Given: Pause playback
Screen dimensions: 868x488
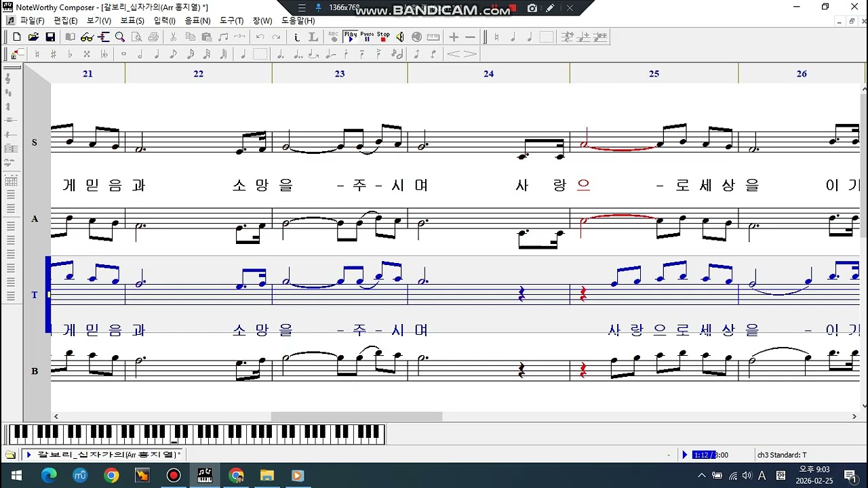Looking at the screenshot, I should (x=367, y=37).
